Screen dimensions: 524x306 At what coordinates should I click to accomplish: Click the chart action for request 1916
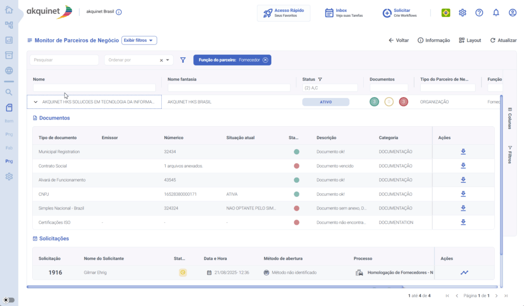pyautogui.click(x=465, y=273)
